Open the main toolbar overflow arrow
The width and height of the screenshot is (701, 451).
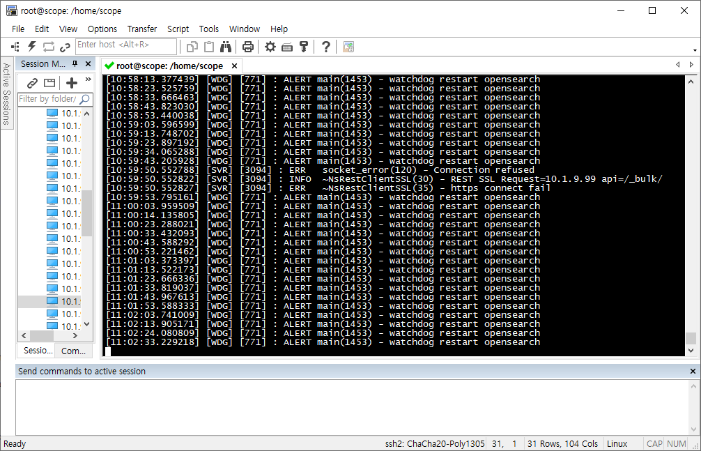[x=695, y=50]
